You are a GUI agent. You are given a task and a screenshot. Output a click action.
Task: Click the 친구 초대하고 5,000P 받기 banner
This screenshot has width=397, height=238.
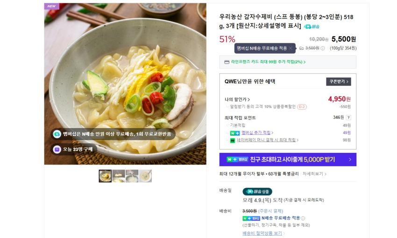pos(288,159)
